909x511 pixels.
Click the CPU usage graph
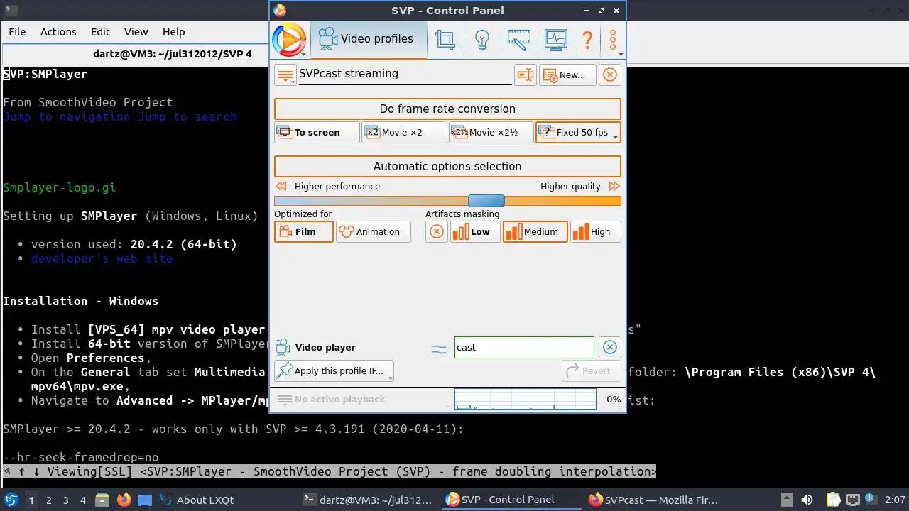click(x=525, y=399)
